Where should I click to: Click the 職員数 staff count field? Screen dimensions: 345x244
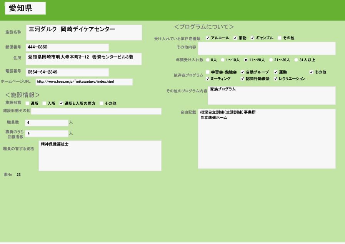pyautogui.click(x=47, y=123)
